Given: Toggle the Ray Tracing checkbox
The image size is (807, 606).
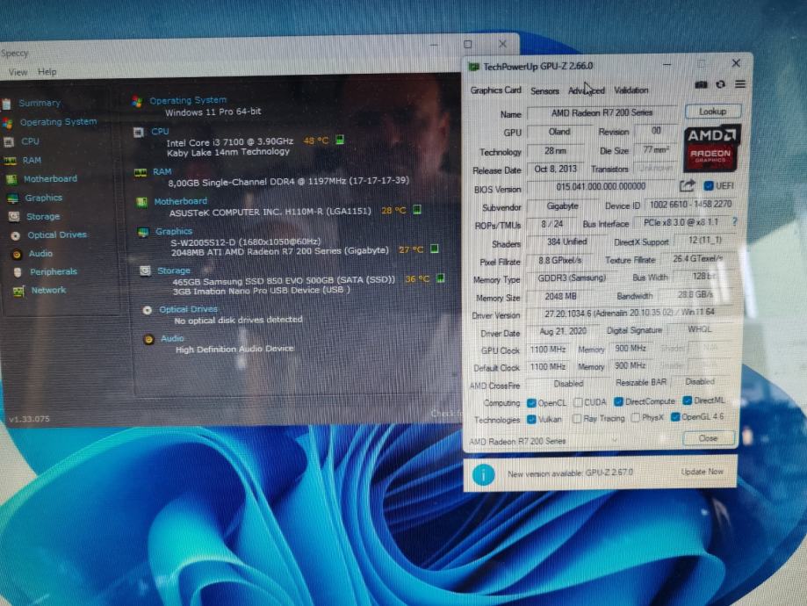Looking at the screenshot, I should pos(577,419).
